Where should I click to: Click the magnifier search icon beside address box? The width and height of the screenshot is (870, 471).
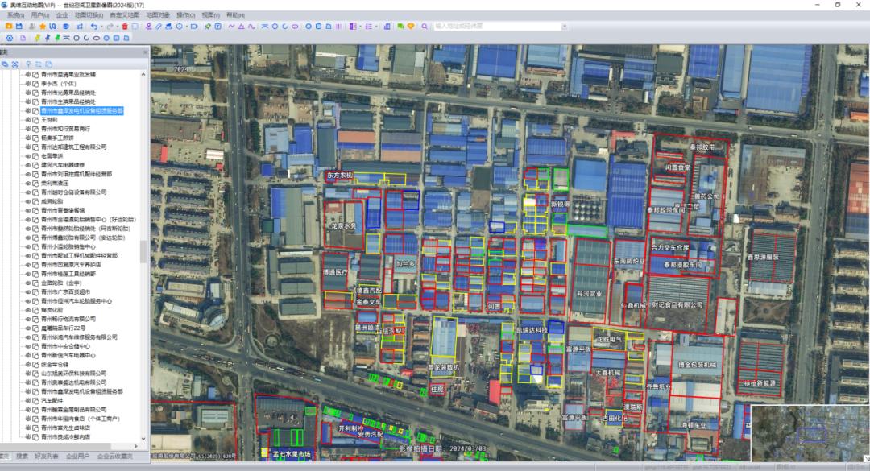(425, 27)
